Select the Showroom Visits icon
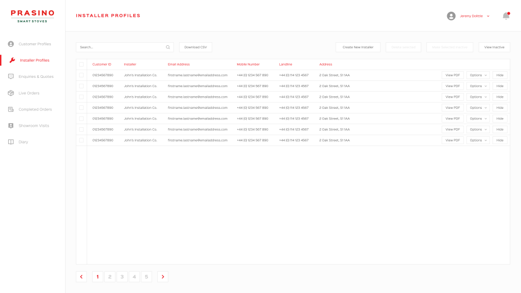Screen dimensions: 521x293 [11, 125]
